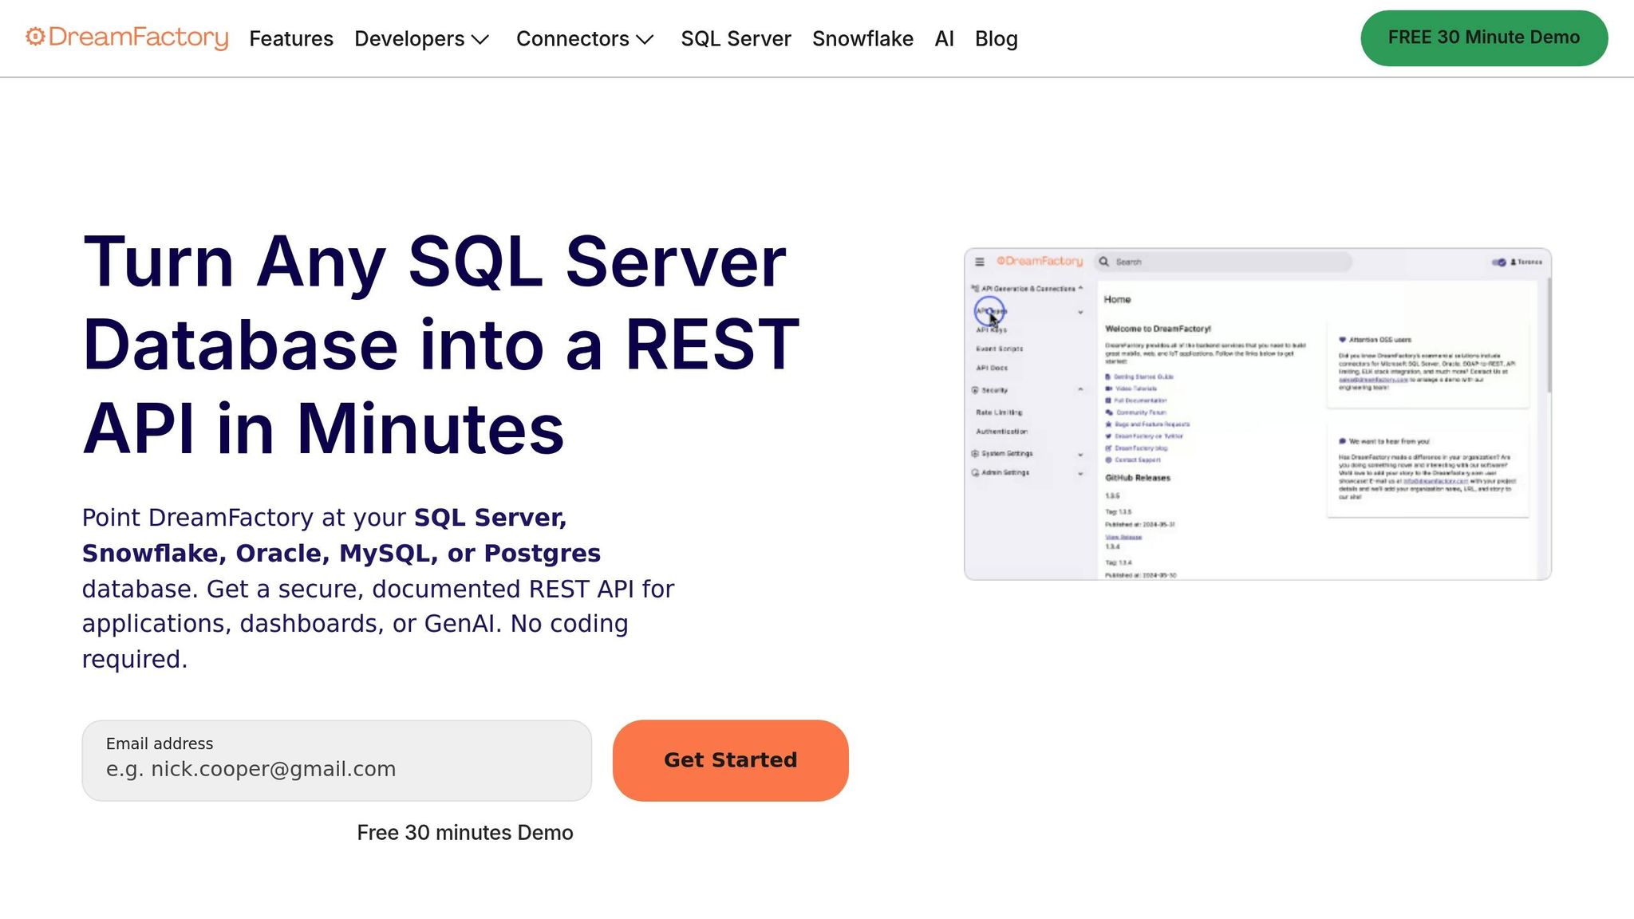
Task: Click the DreamFactory gear logo in the header
Action: (x=34, y=37)
